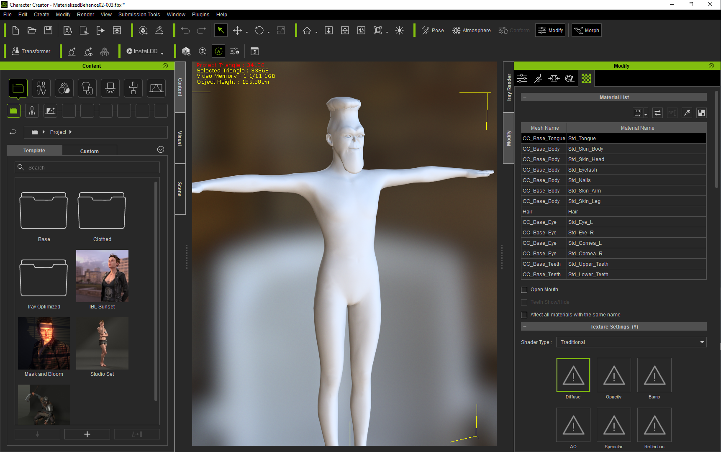Click the swap materials icon
This screenshot has width=721, height=452.
coord(657,113)
